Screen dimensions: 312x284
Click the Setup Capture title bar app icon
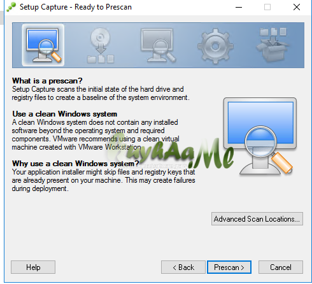tap(11, 7)
